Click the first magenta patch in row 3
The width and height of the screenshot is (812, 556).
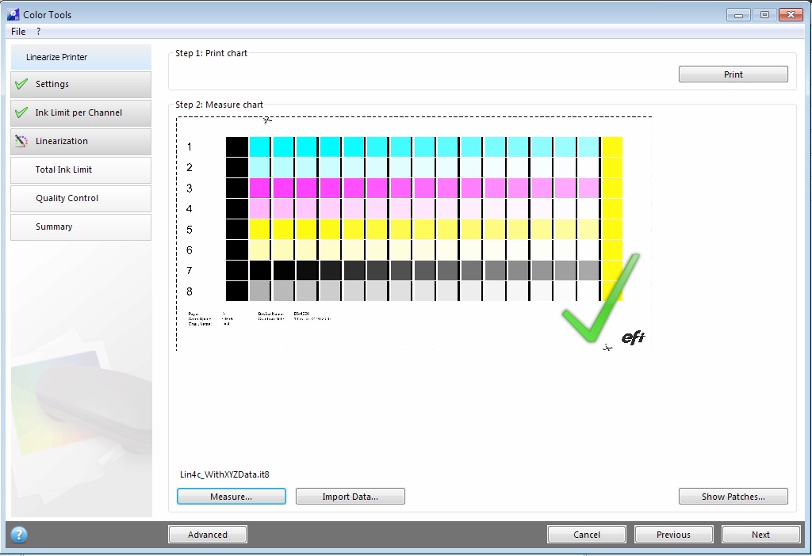pos(260,189)
